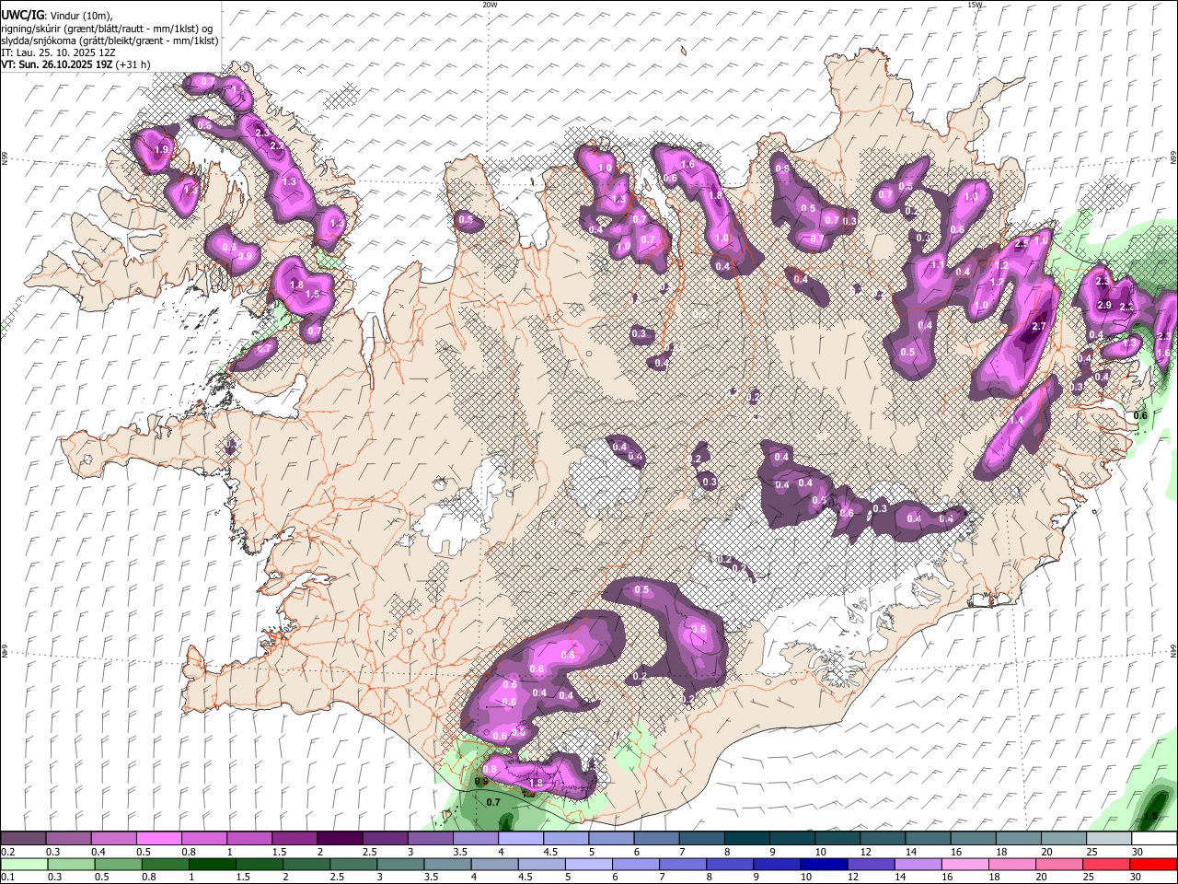Select the bottom-row gray-green swatch labeled 3
The height and width of the screenshot is (884, 1178).
(399, 864)
